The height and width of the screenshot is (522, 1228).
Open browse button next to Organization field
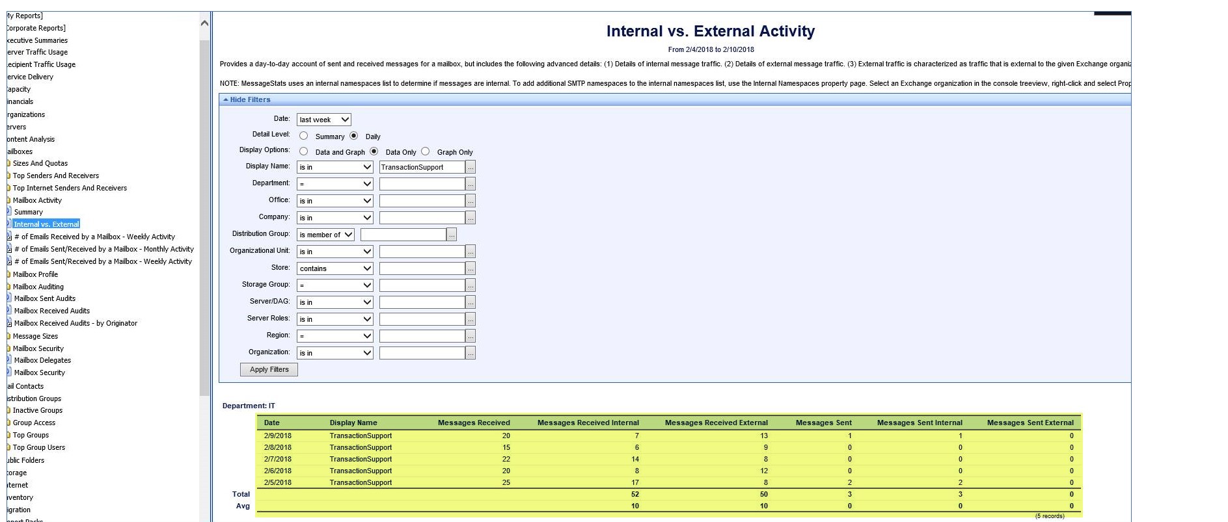471,353
